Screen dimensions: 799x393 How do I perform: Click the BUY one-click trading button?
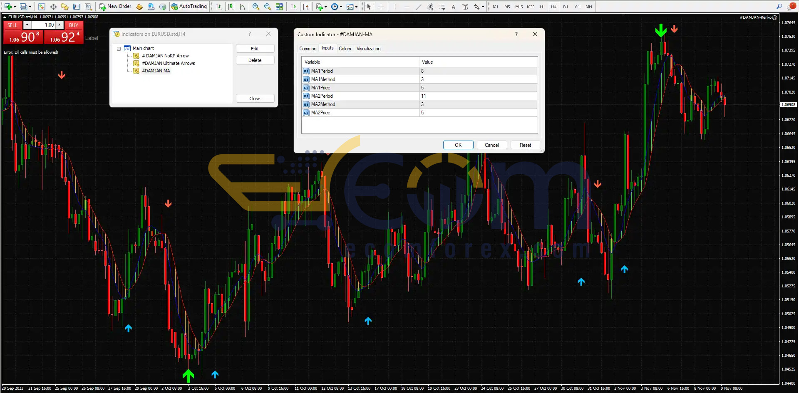(74, 25)
